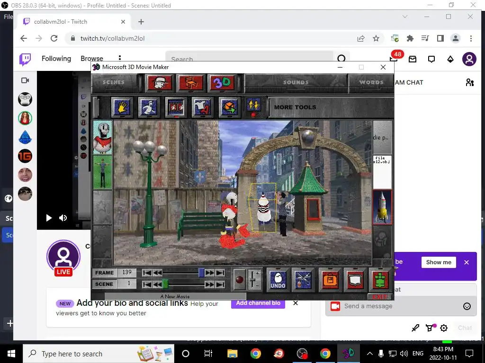Screen dimensions: 485x363
Task: Open the scissors and glue edit tool
Action: [x=303, y=280]
